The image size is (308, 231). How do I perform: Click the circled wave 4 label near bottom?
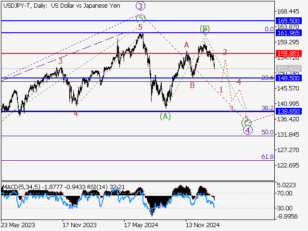247,130
